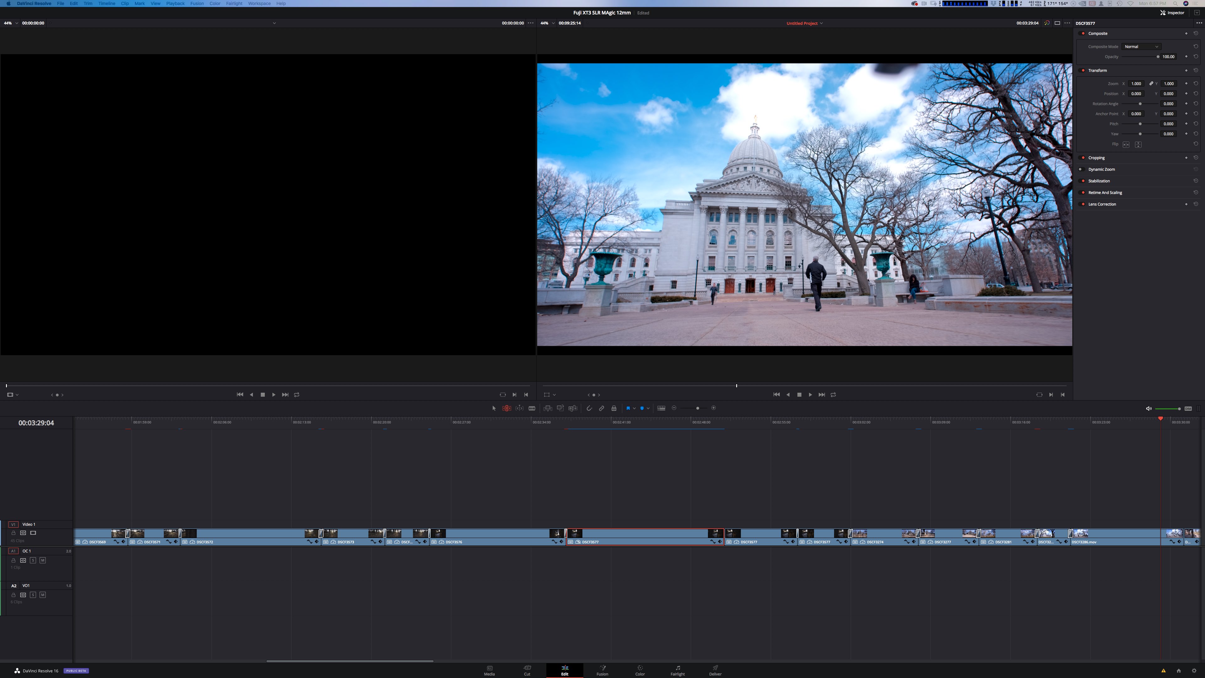Open timeline viewer 44% zoom dropdown
This screenshot has width=1205, height=678.
pos(548,23)
